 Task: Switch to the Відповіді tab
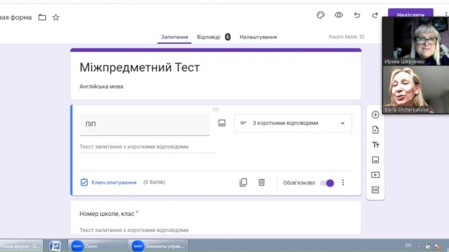pyautogui.click(x=209, y=37)
